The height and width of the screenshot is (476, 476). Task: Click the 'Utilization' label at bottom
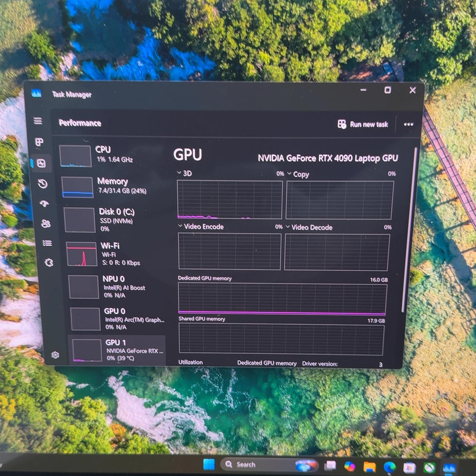coord(190,362)
